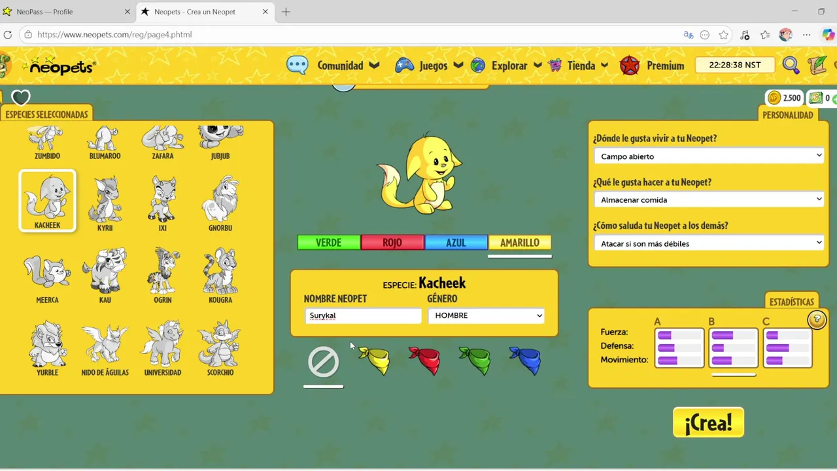
Task: Click the browser address bar
Action: pos(353,35)
